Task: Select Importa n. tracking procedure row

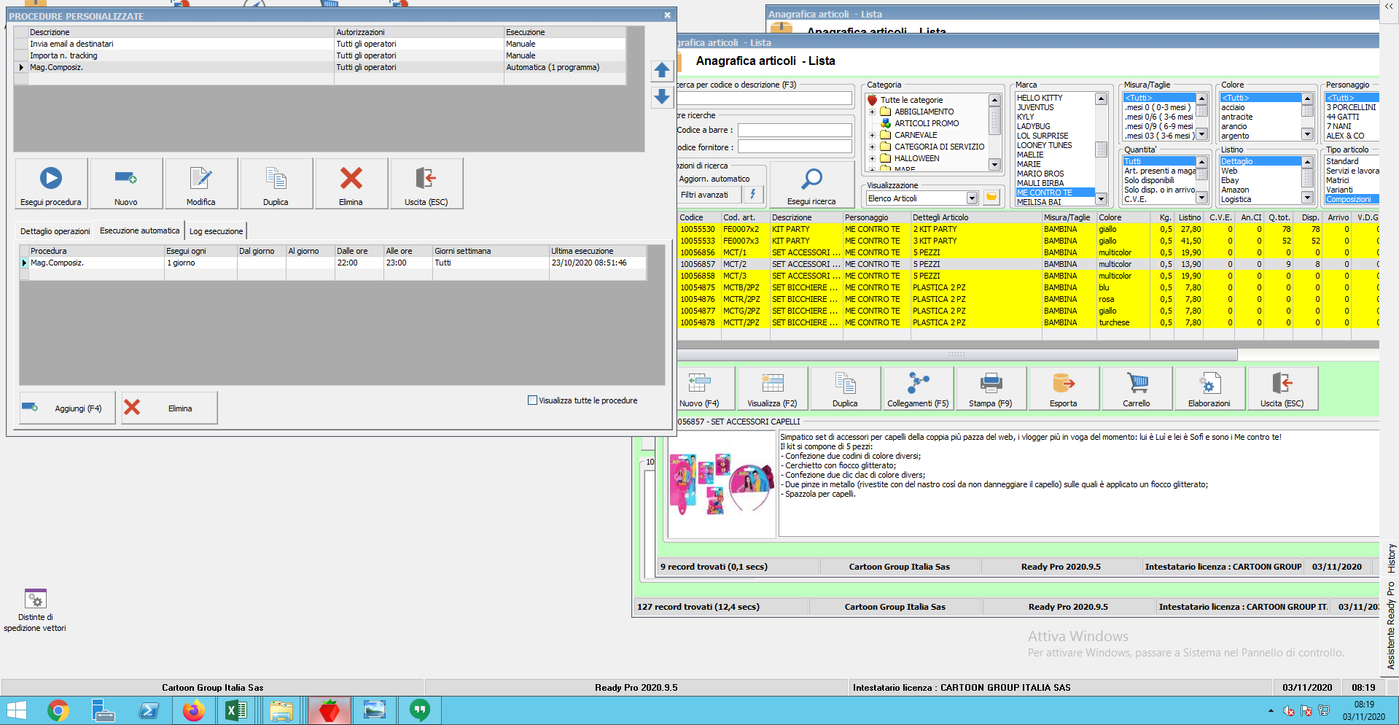Action: coord(319,55)
